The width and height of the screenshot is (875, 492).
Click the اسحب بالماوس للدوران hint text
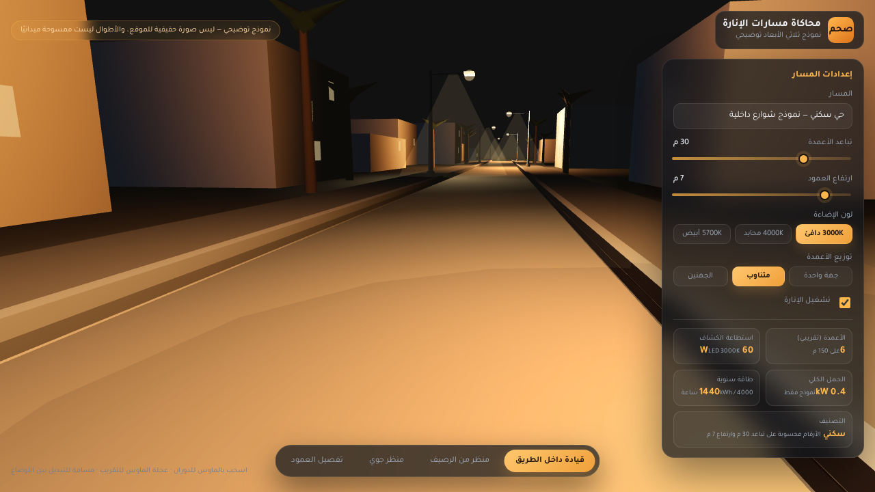(x=129, y=470)
